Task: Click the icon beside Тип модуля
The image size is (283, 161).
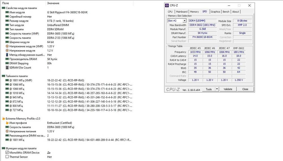Action: [x=7, y=25]
